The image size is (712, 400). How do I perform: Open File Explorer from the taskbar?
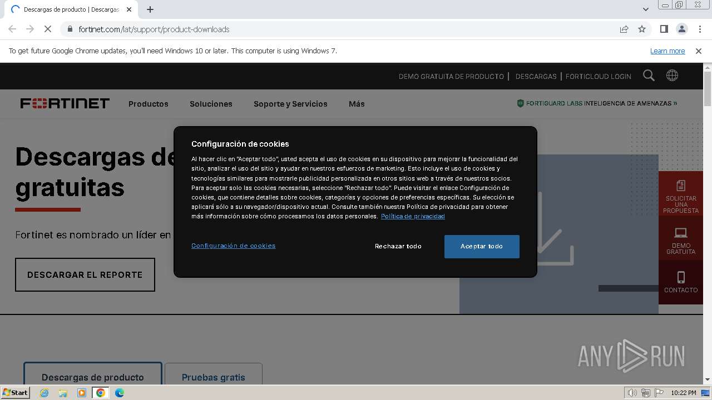point(63,393)
